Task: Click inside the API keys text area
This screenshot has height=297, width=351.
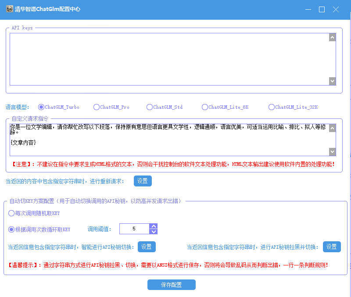Action: (x=169, y=59)
